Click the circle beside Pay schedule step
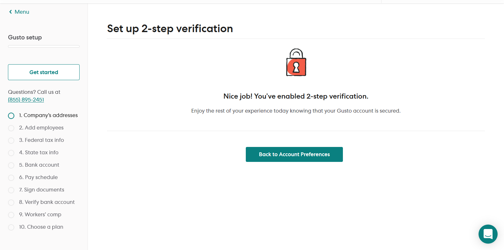504x250 pixels. (11, 178)
